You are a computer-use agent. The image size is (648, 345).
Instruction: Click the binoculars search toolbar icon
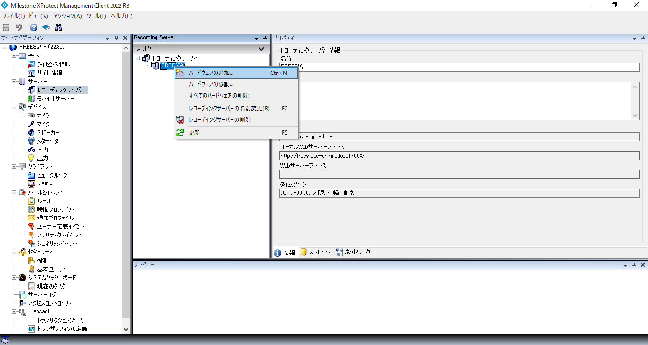tap(58, 27)
